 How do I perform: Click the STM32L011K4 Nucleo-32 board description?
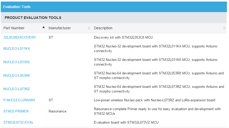(x=156, y=48)
